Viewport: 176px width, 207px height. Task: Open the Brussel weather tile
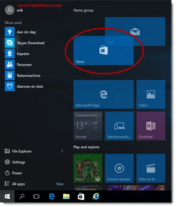(x=88, y=126)
